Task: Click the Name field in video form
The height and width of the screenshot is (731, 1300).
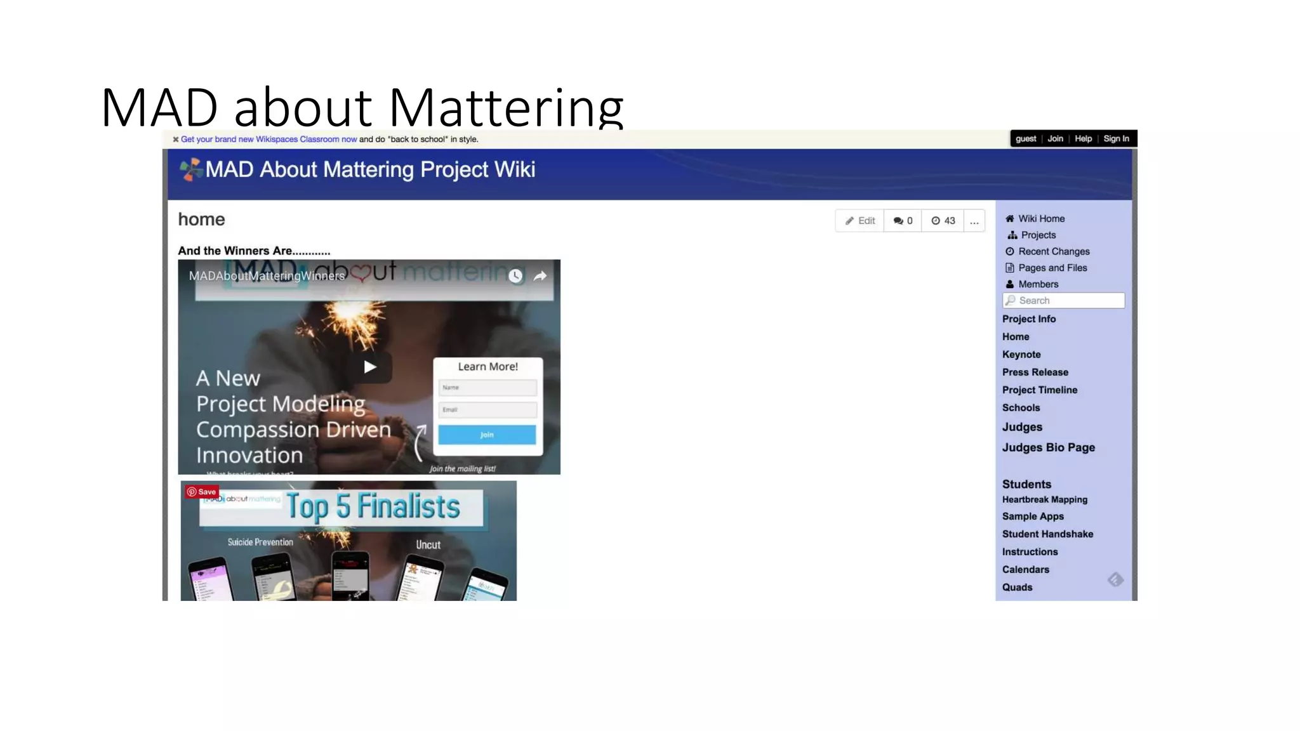Action: point(487,388)
